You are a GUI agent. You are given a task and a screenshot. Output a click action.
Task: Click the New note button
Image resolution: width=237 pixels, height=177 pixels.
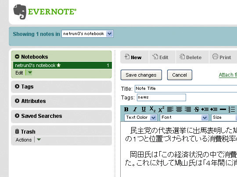pos(134,57)
